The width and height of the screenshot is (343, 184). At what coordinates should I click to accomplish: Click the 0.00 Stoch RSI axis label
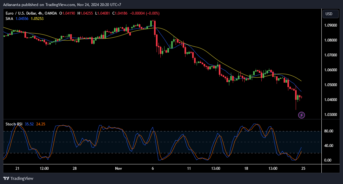tap(328, 160)
